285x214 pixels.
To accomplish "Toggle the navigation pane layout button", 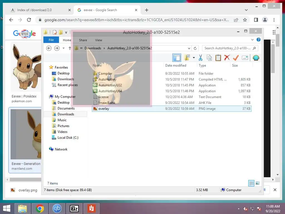I will tap(177, 58).
